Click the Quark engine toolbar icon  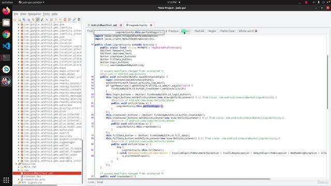pyautogui.click(x=70, y=20)
